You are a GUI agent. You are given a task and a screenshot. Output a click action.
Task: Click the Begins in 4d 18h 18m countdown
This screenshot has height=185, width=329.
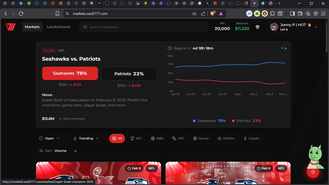[x=191, y=48]
